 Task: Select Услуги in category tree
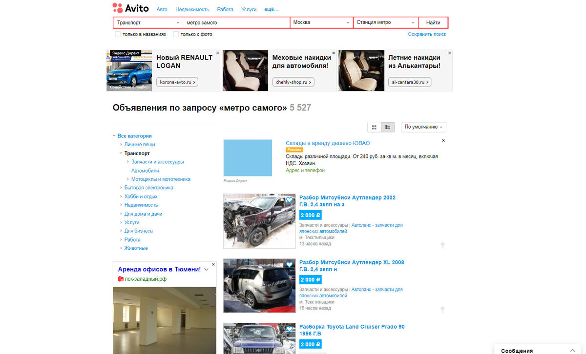[x=132, y=222]
